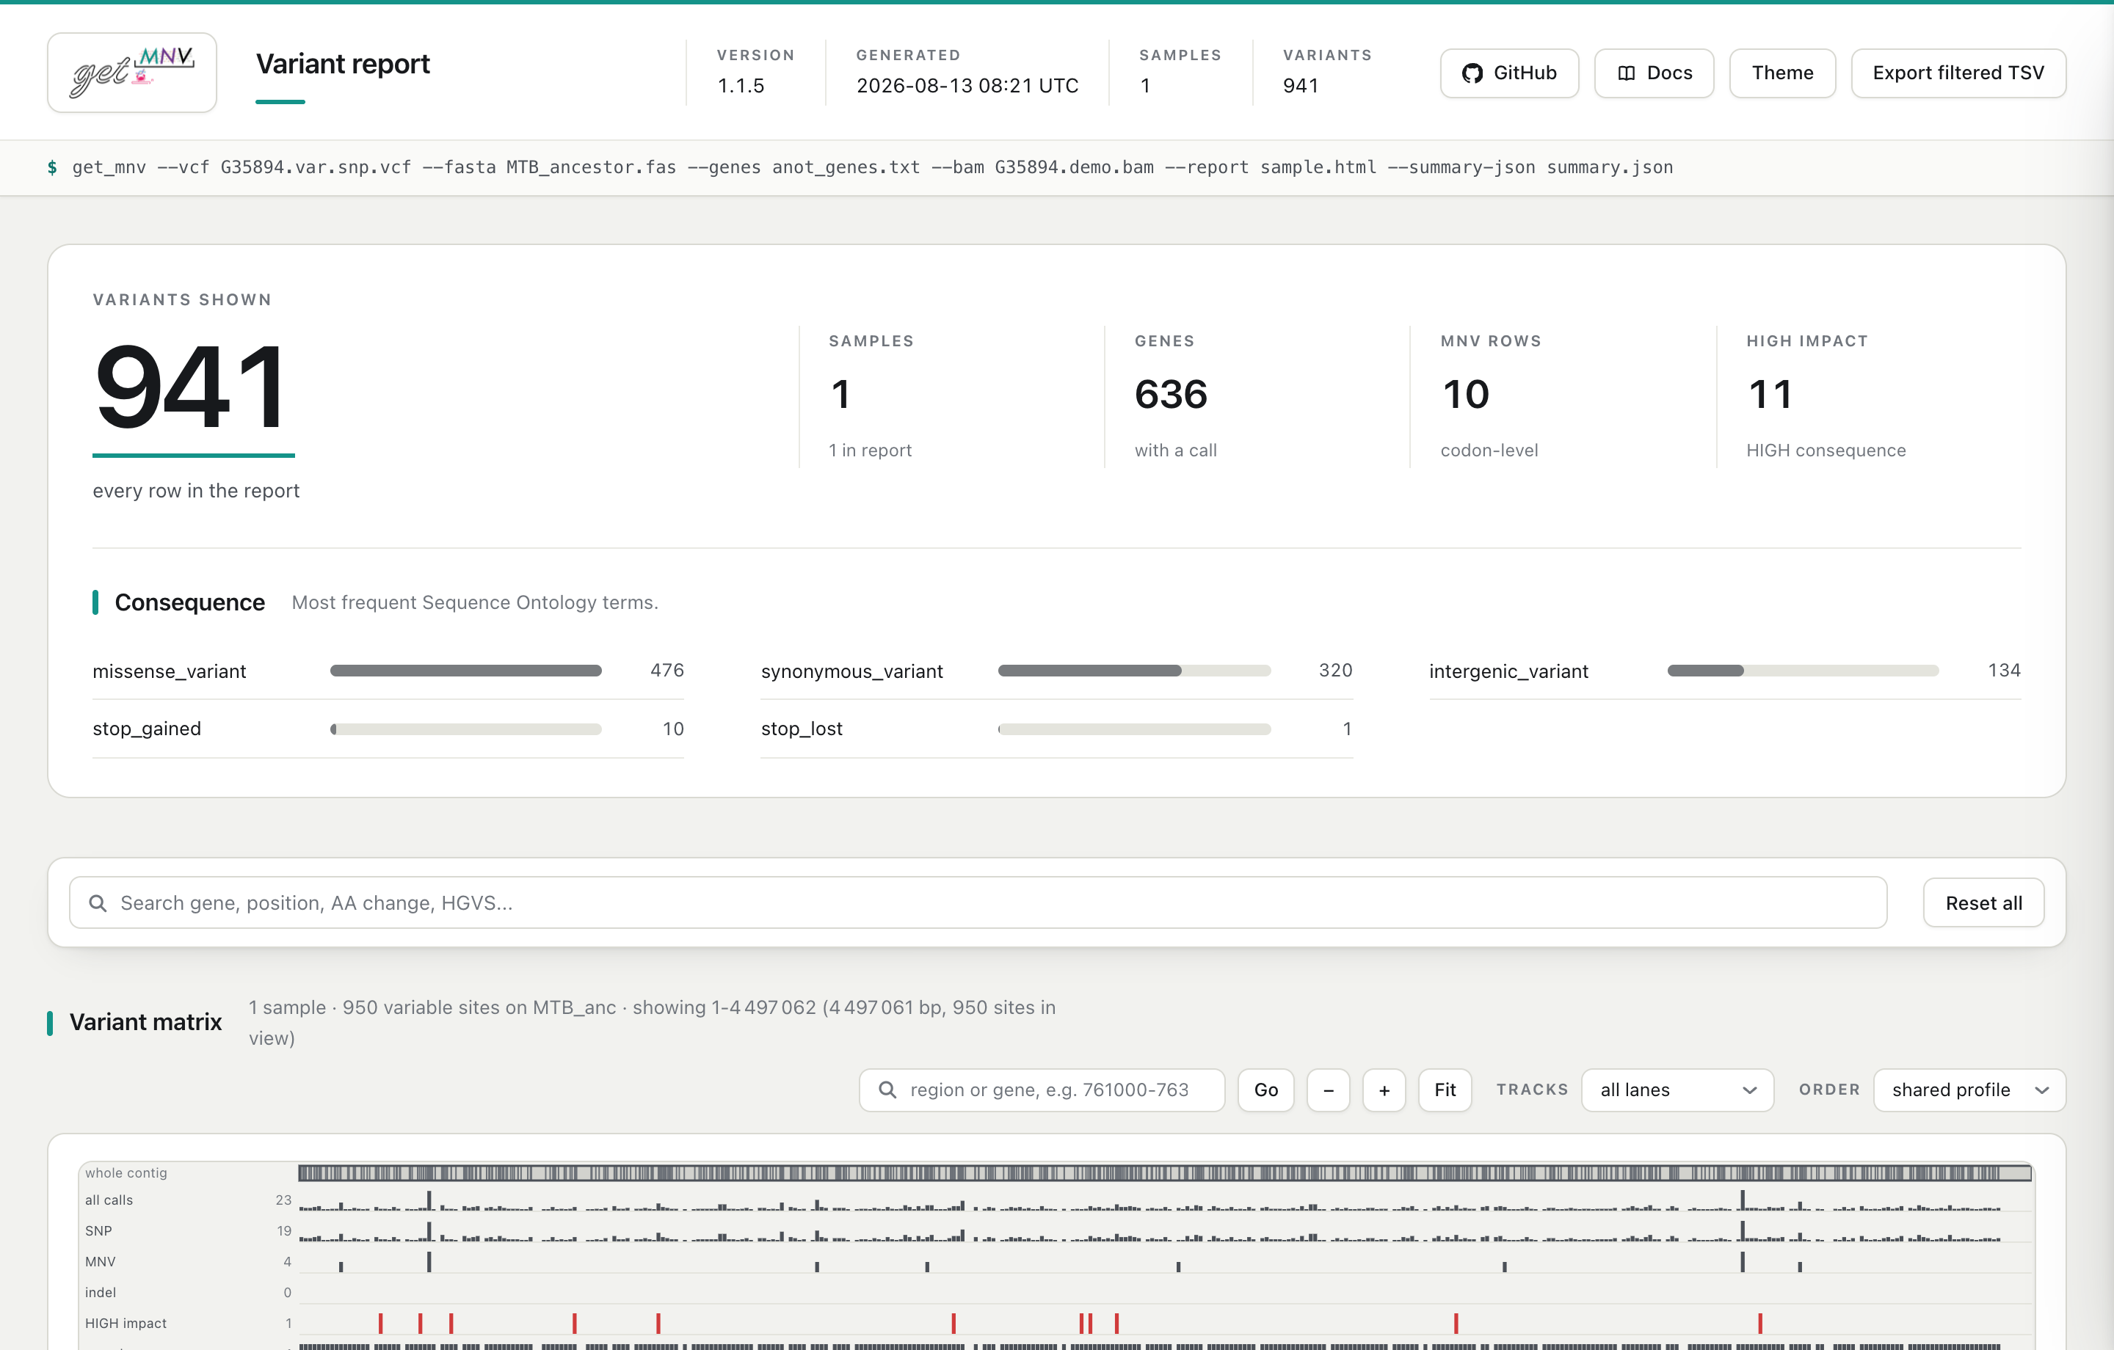This screenshot has width=2114, height=1350.
Task: Zoom in with the plus button
Action: pos(1384,1090)
